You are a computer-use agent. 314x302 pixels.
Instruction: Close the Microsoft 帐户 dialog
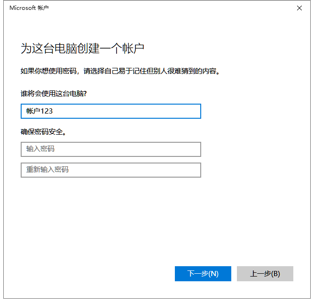[299, 8]
